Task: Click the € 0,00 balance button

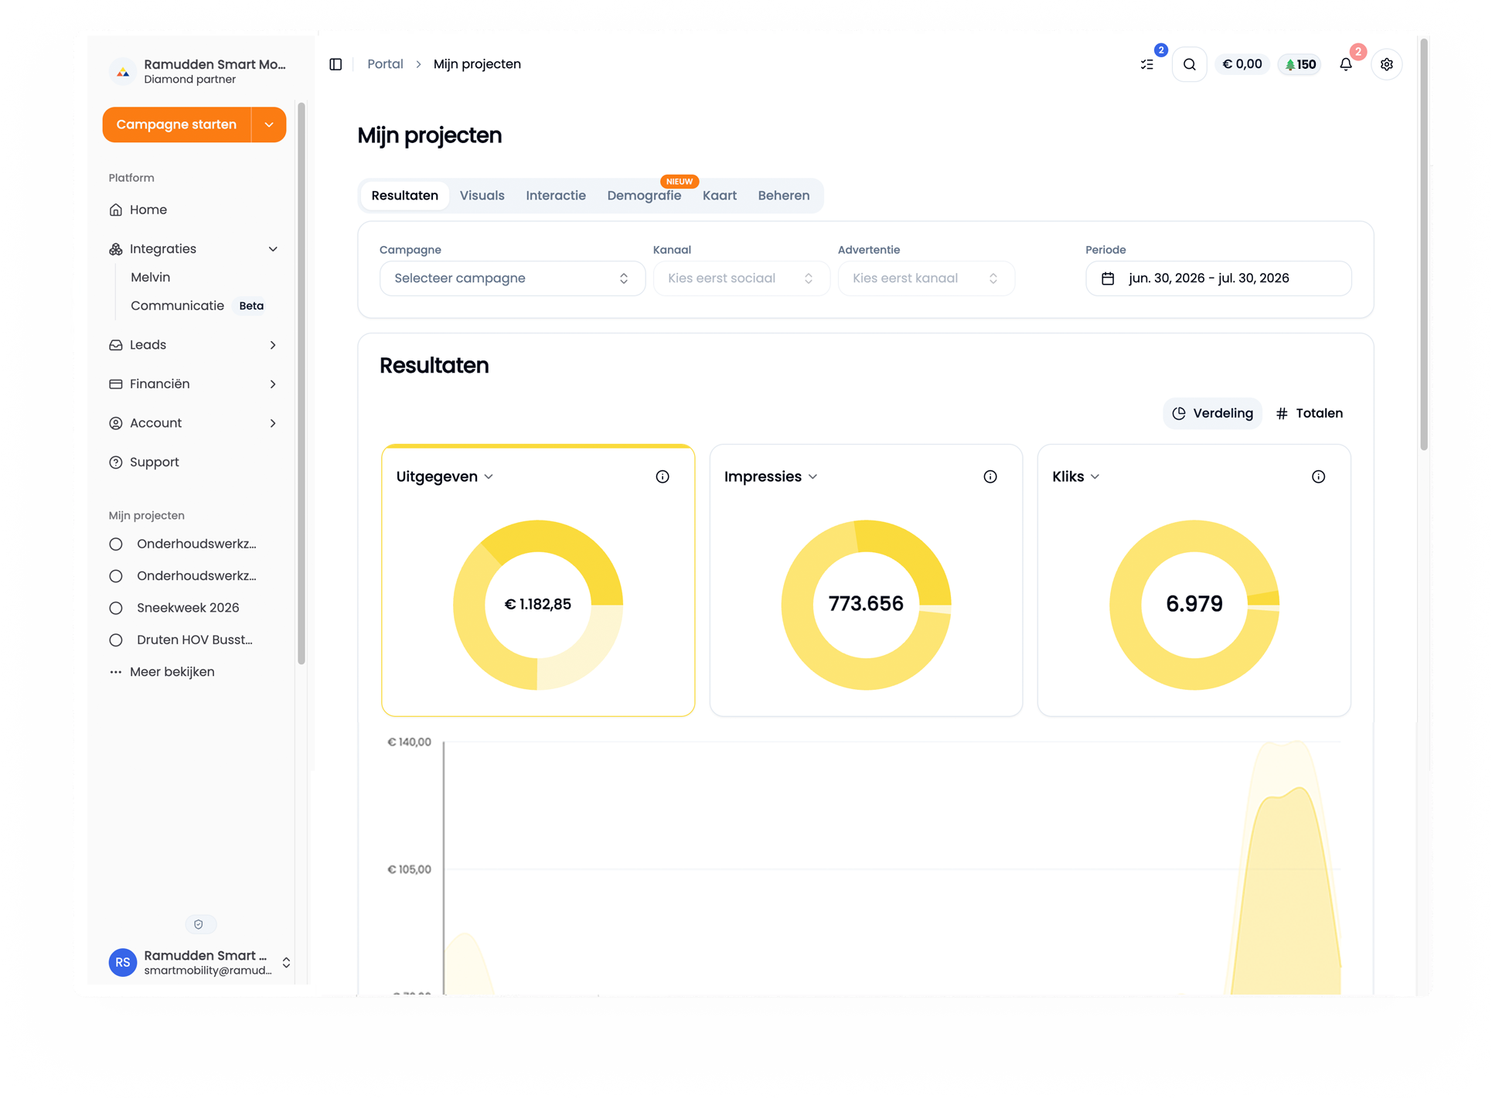Action: coord(1242,64)
